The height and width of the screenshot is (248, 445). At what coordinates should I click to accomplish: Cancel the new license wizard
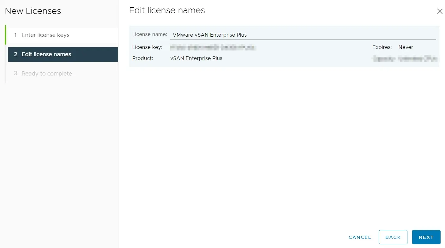tap(360, 237)
